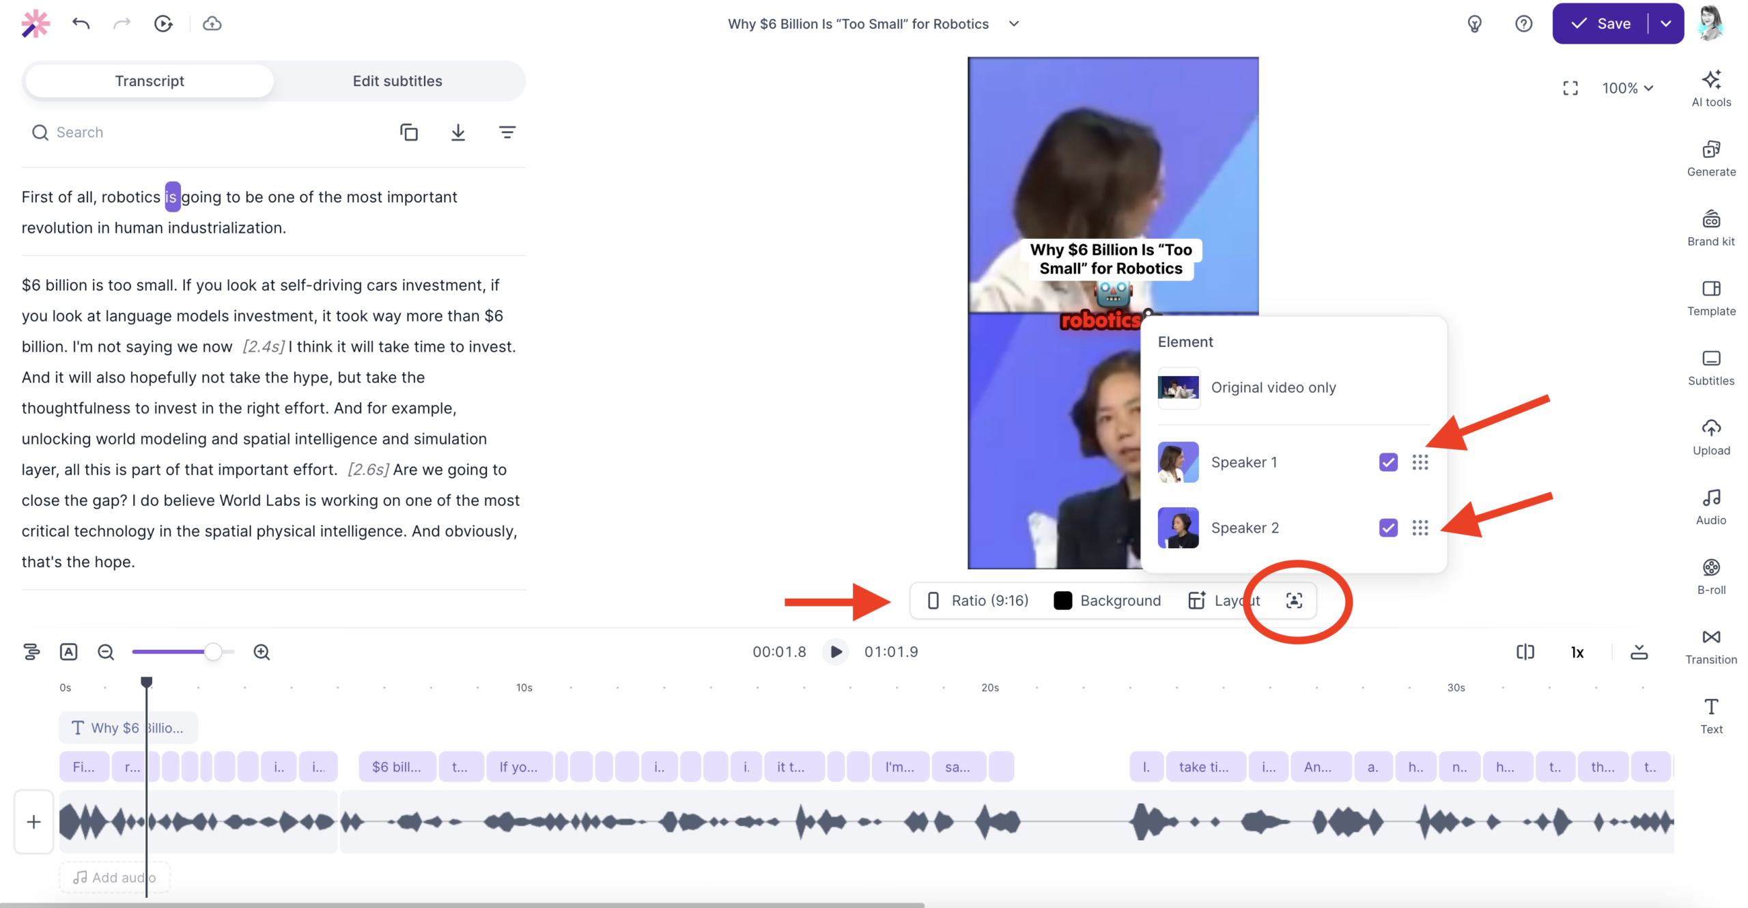Click Speaker 2 drag handle dots
Image resolution: width=1748 pixels, height=908 pixels.
pos(1420,528)
